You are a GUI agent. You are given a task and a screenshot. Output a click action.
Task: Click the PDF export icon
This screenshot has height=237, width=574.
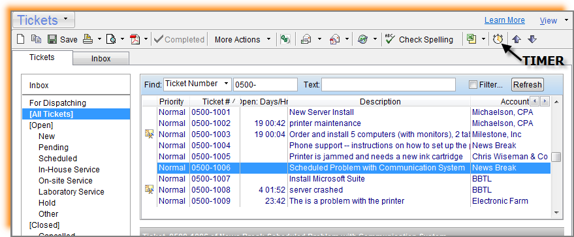[x=135, y=39]
